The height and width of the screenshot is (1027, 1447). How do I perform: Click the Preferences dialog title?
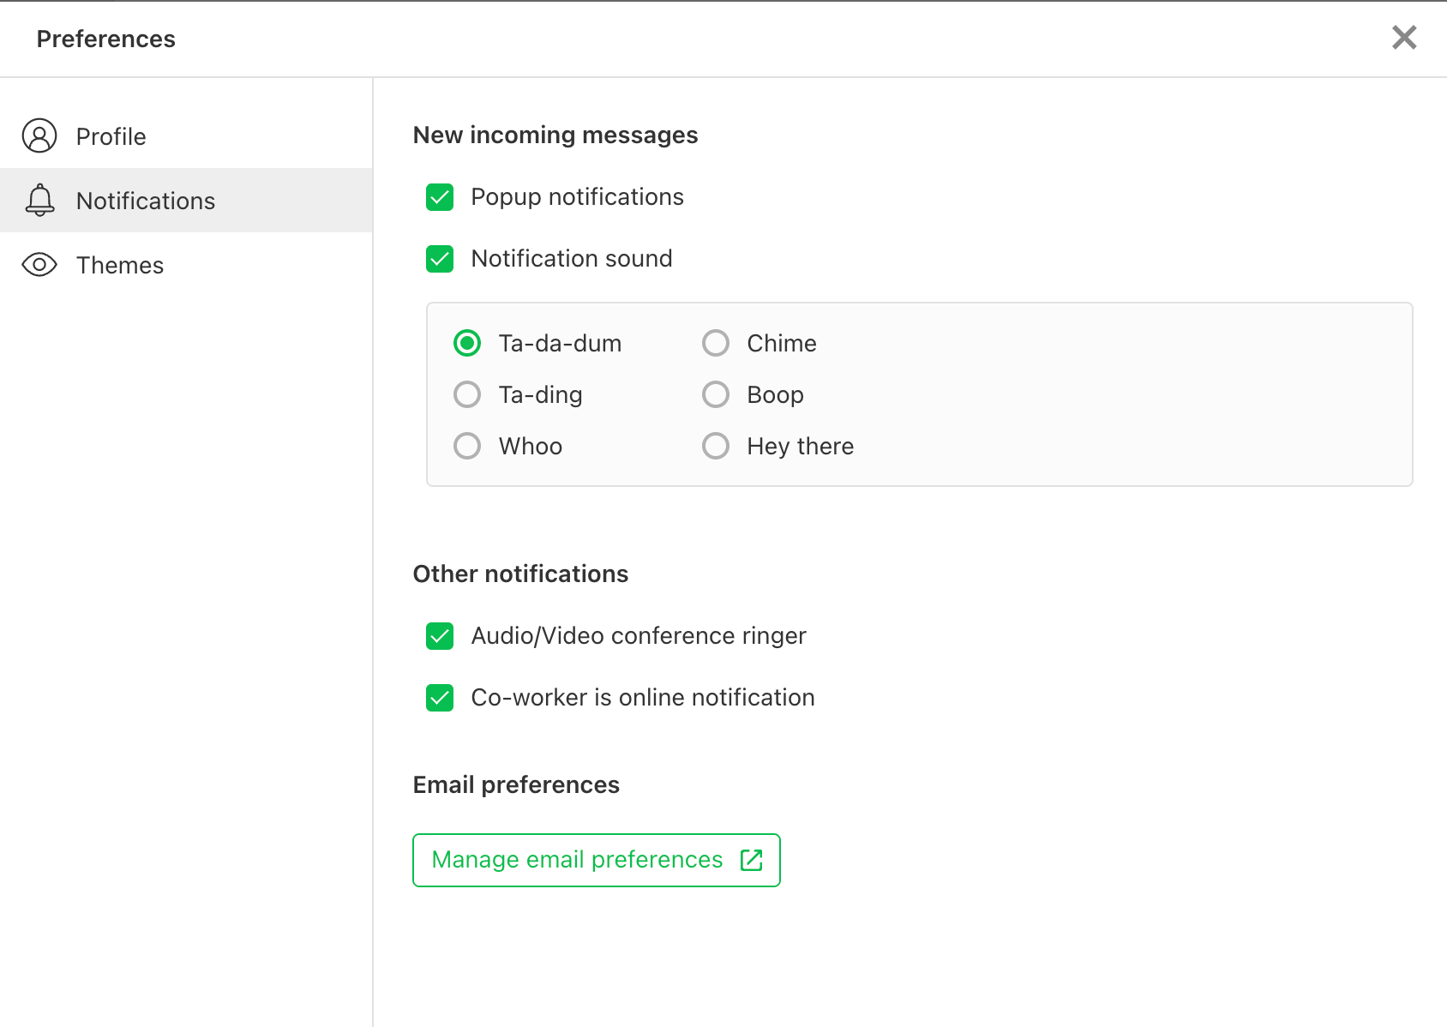click(106, 39)
